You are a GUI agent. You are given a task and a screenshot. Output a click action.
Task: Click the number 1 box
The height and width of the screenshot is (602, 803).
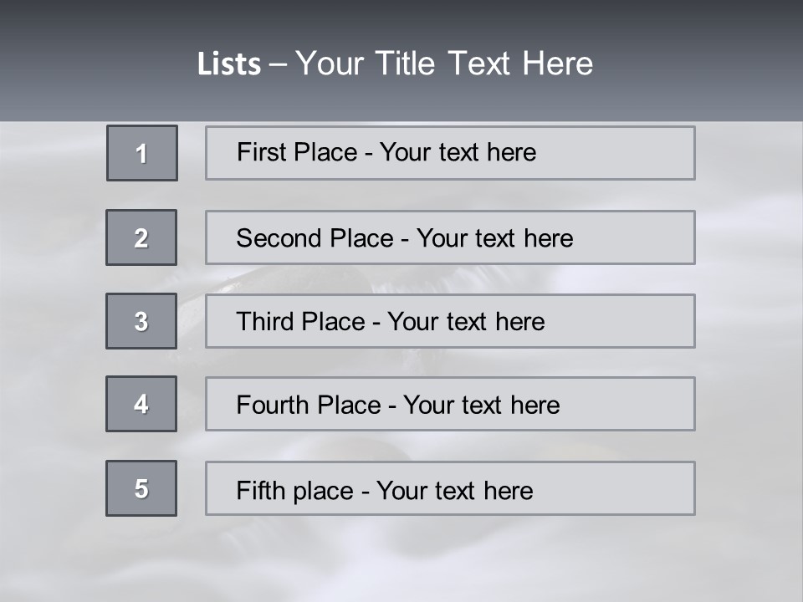point(142,153)
